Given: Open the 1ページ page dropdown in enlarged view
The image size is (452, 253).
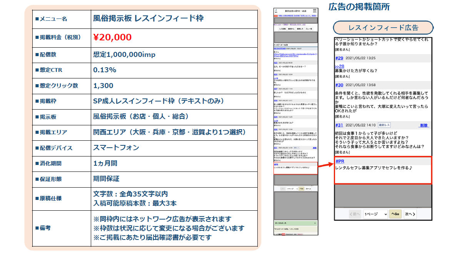Looking at the screenshot, I should (x=375, y=214).
